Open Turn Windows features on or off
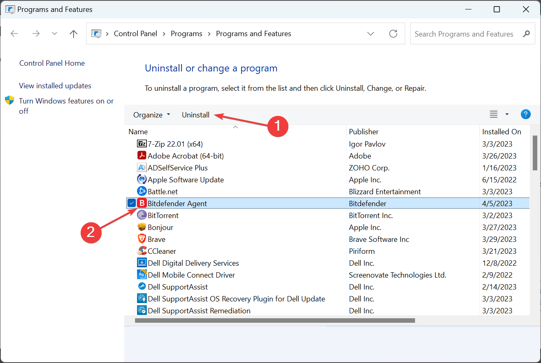The width and height of the screenshot is (541, 363). point(66,106)
